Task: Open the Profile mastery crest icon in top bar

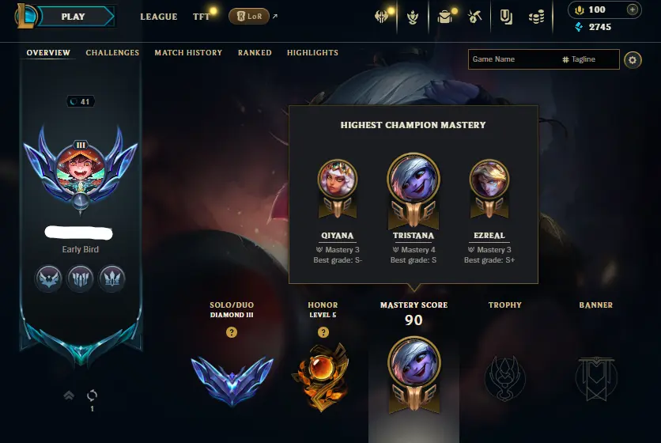Action: click(413, 17)
